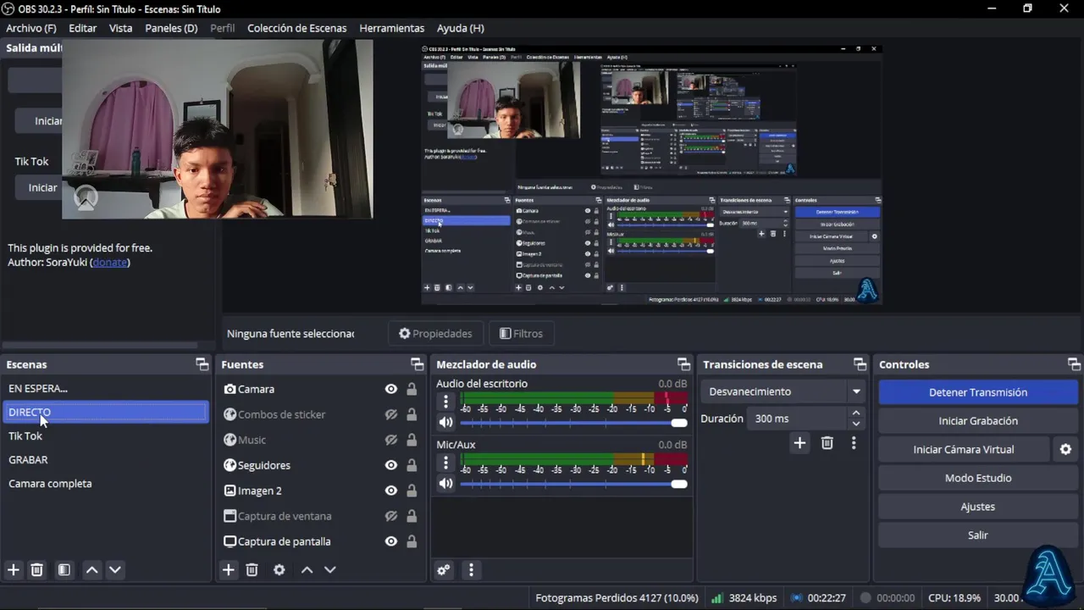Select the EN ESPERA... scene
Viewport: 1084px width, 610px height.
click(106, 389)
